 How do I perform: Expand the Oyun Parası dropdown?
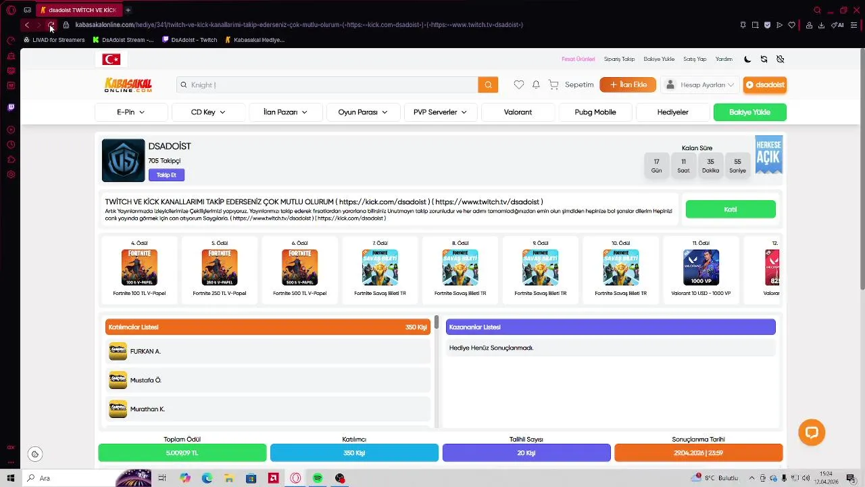click(363, 112)
